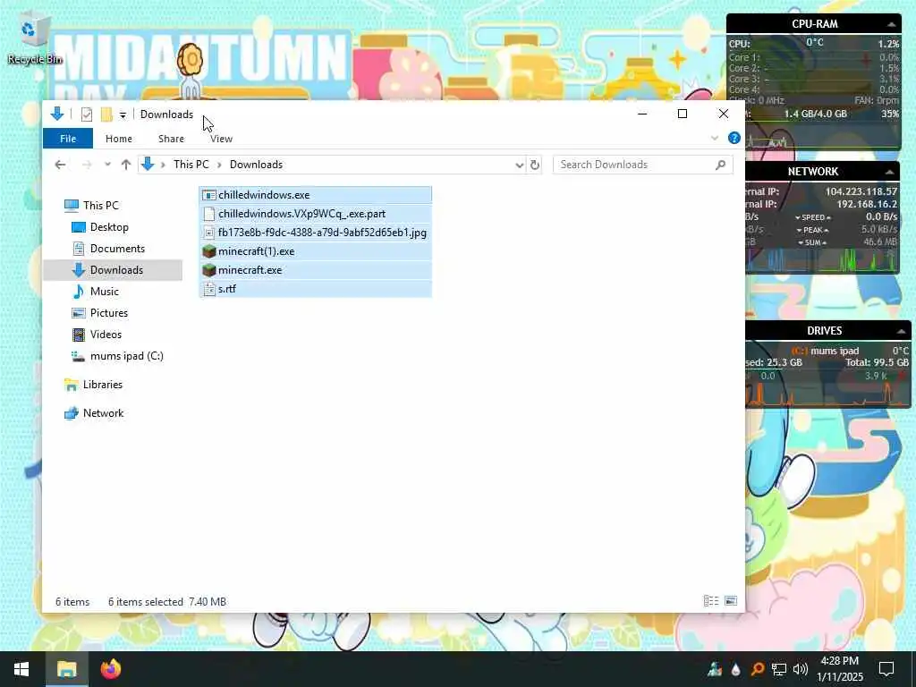Click the New Folder quick access icon
Viewport: 916px width, 687px height.
click(106, 114)
